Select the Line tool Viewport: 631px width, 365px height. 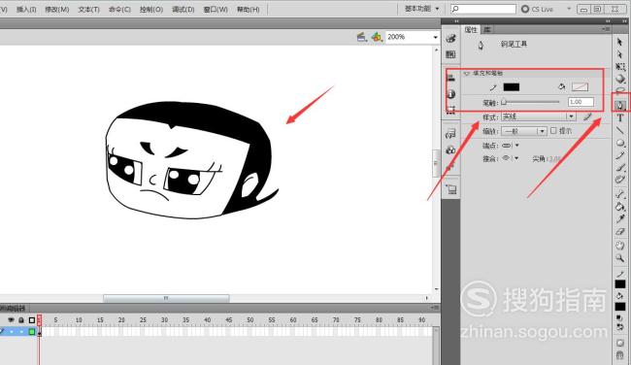pyautogui.click(x=620, y=130)
